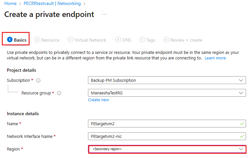Viewport: 252px width, 158px height.
Task: Click the ellipsis next to page title
Action: pyautogui.click(x=105, y=14)
